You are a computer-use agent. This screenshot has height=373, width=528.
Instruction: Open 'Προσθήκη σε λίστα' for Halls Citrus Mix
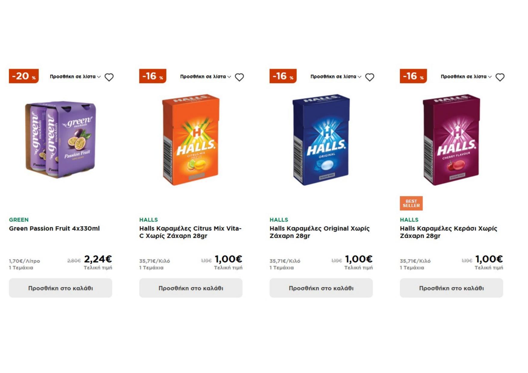(x=206, y=77)
